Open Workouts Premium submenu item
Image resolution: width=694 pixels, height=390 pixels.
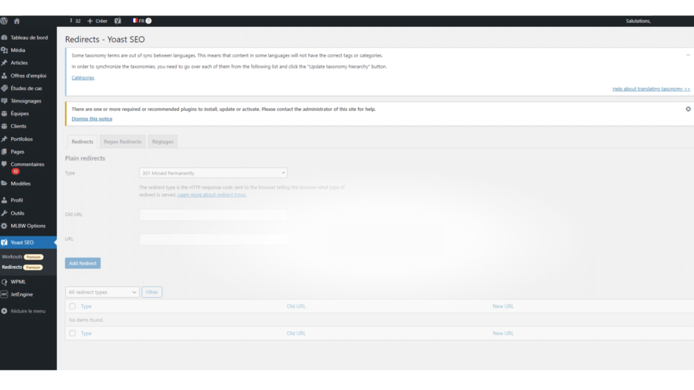[x=22, y=256]
